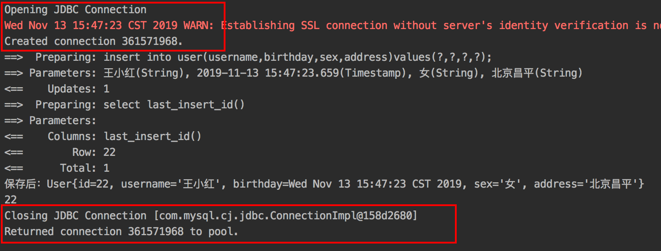Click the insert into user SQL statement
Image resolution: width=661 pixels, height=251 pixels.
297,57
